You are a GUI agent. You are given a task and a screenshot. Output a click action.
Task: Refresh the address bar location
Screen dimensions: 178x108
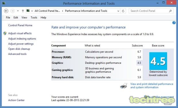pyautogui.click(x=123, y=11)
